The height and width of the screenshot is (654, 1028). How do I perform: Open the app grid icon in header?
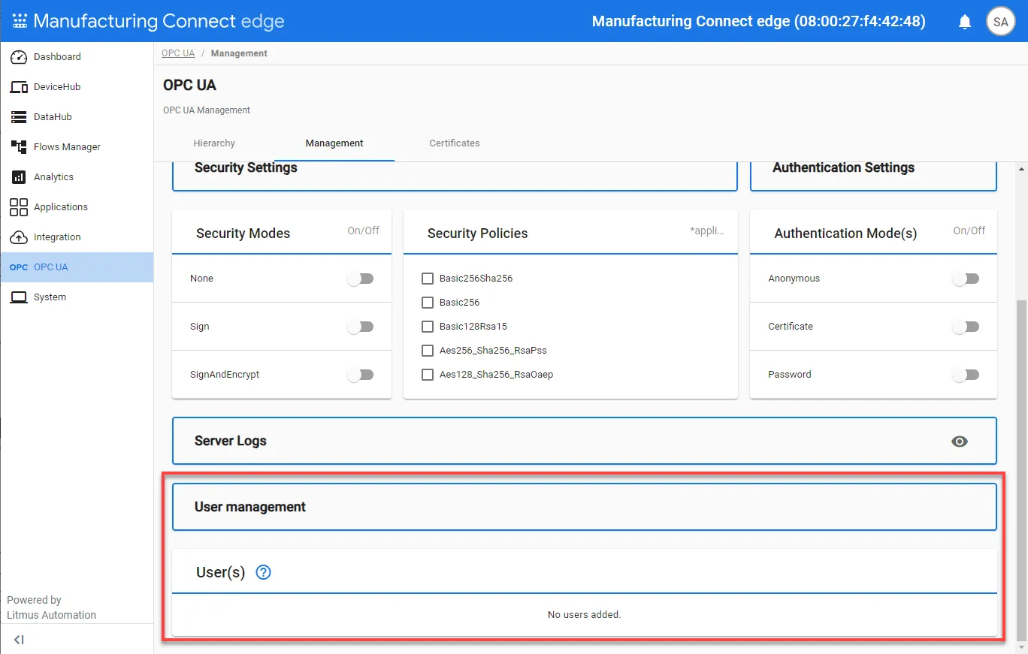20,21
